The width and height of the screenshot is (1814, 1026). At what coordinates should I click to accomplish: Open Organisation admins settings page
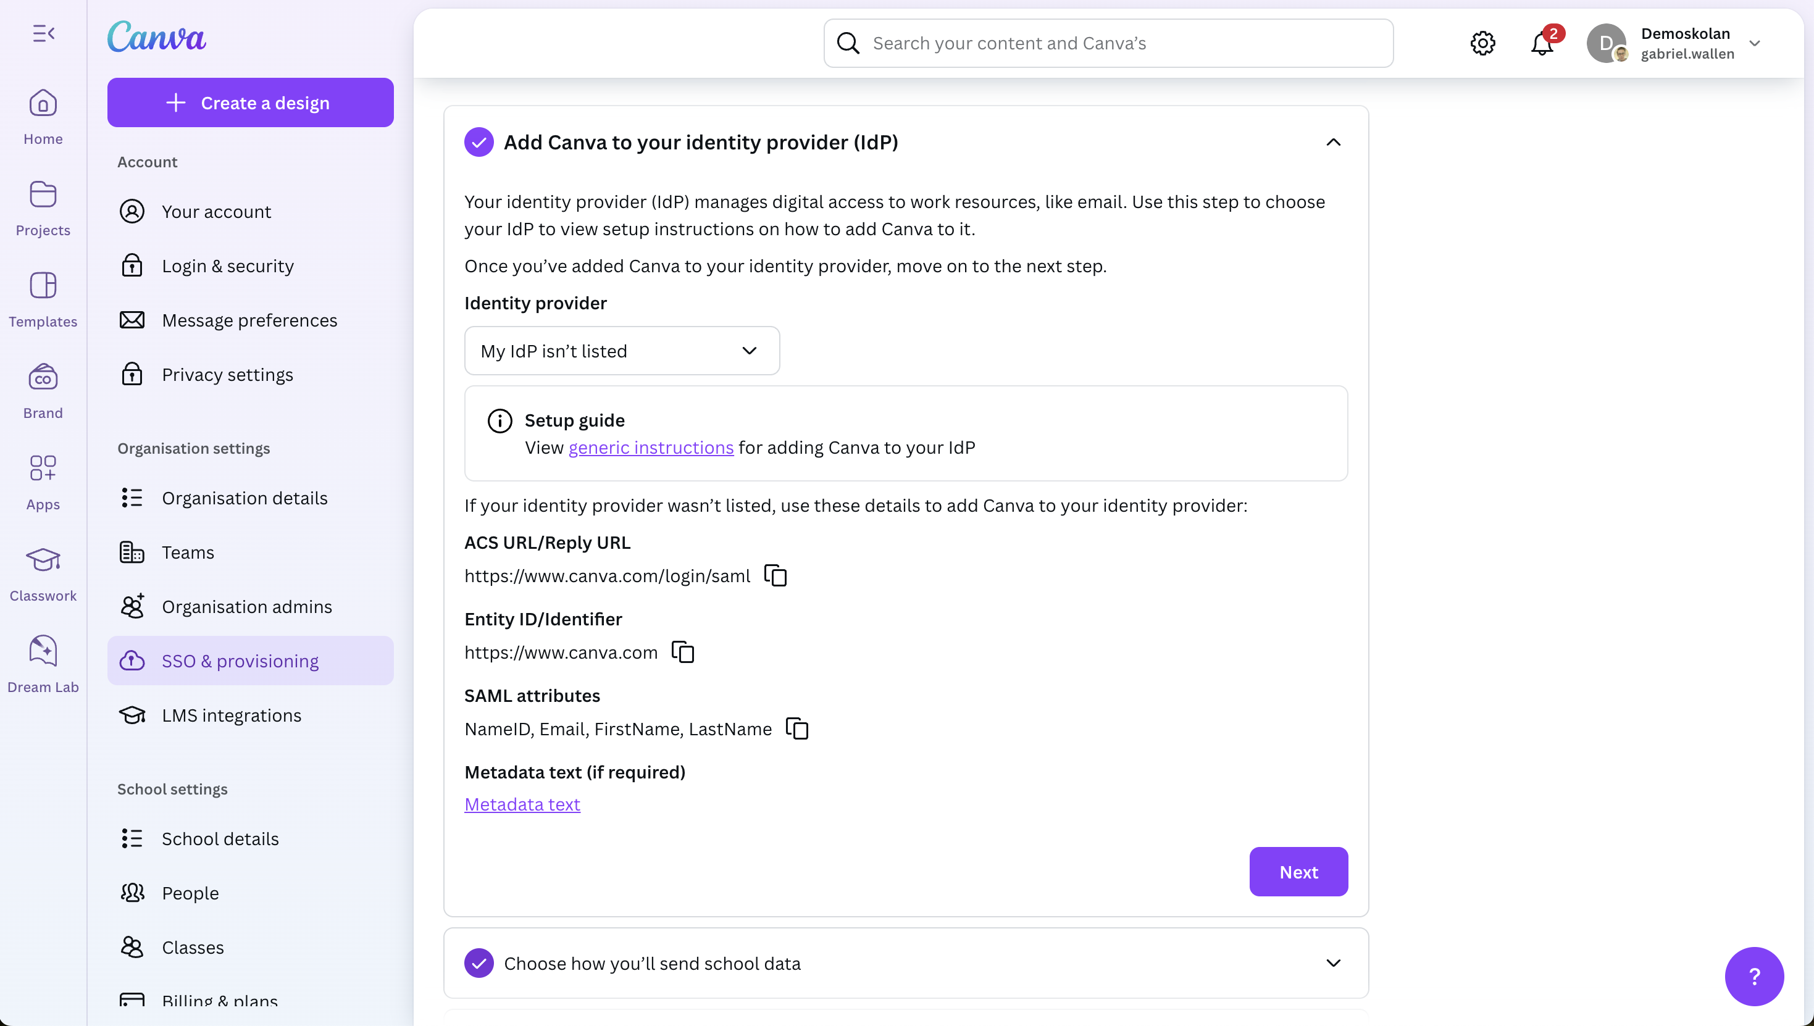(246, 607)
